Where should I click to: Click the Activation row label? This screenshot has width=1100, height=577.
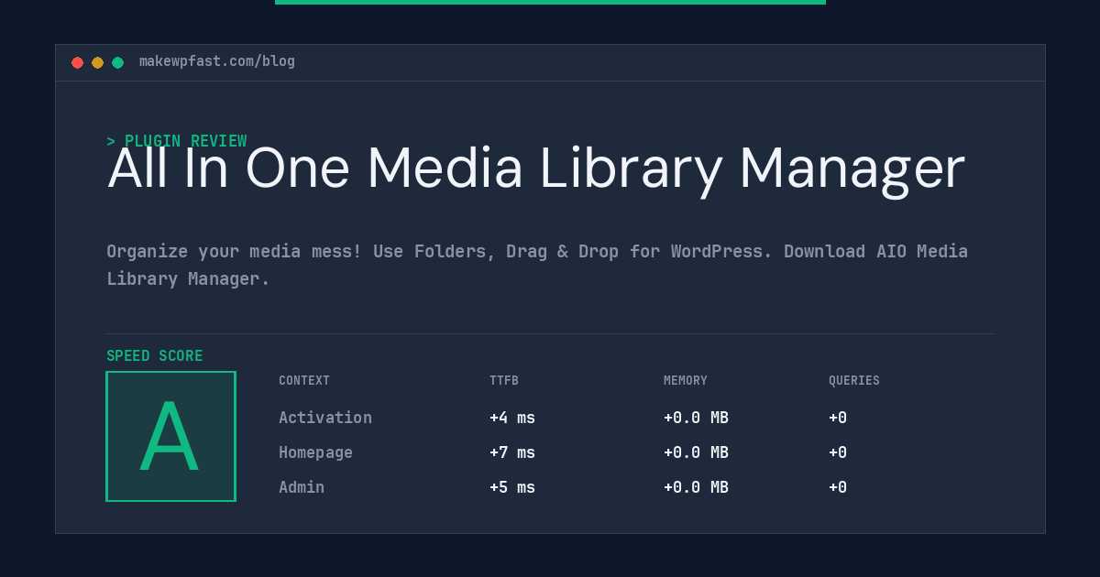pos(325,418)
